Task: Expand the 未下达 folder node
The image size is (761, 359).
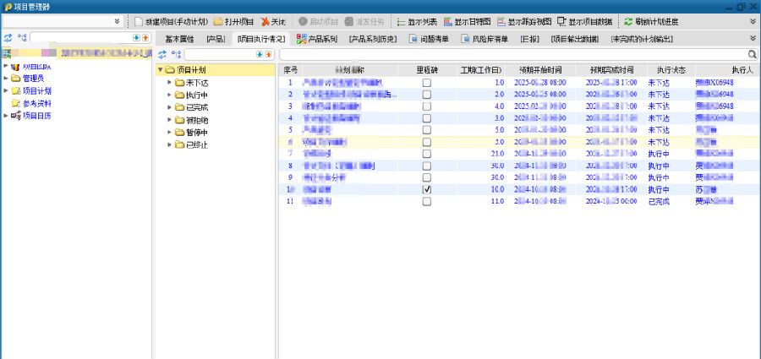Action: click(x=169, y=83)
